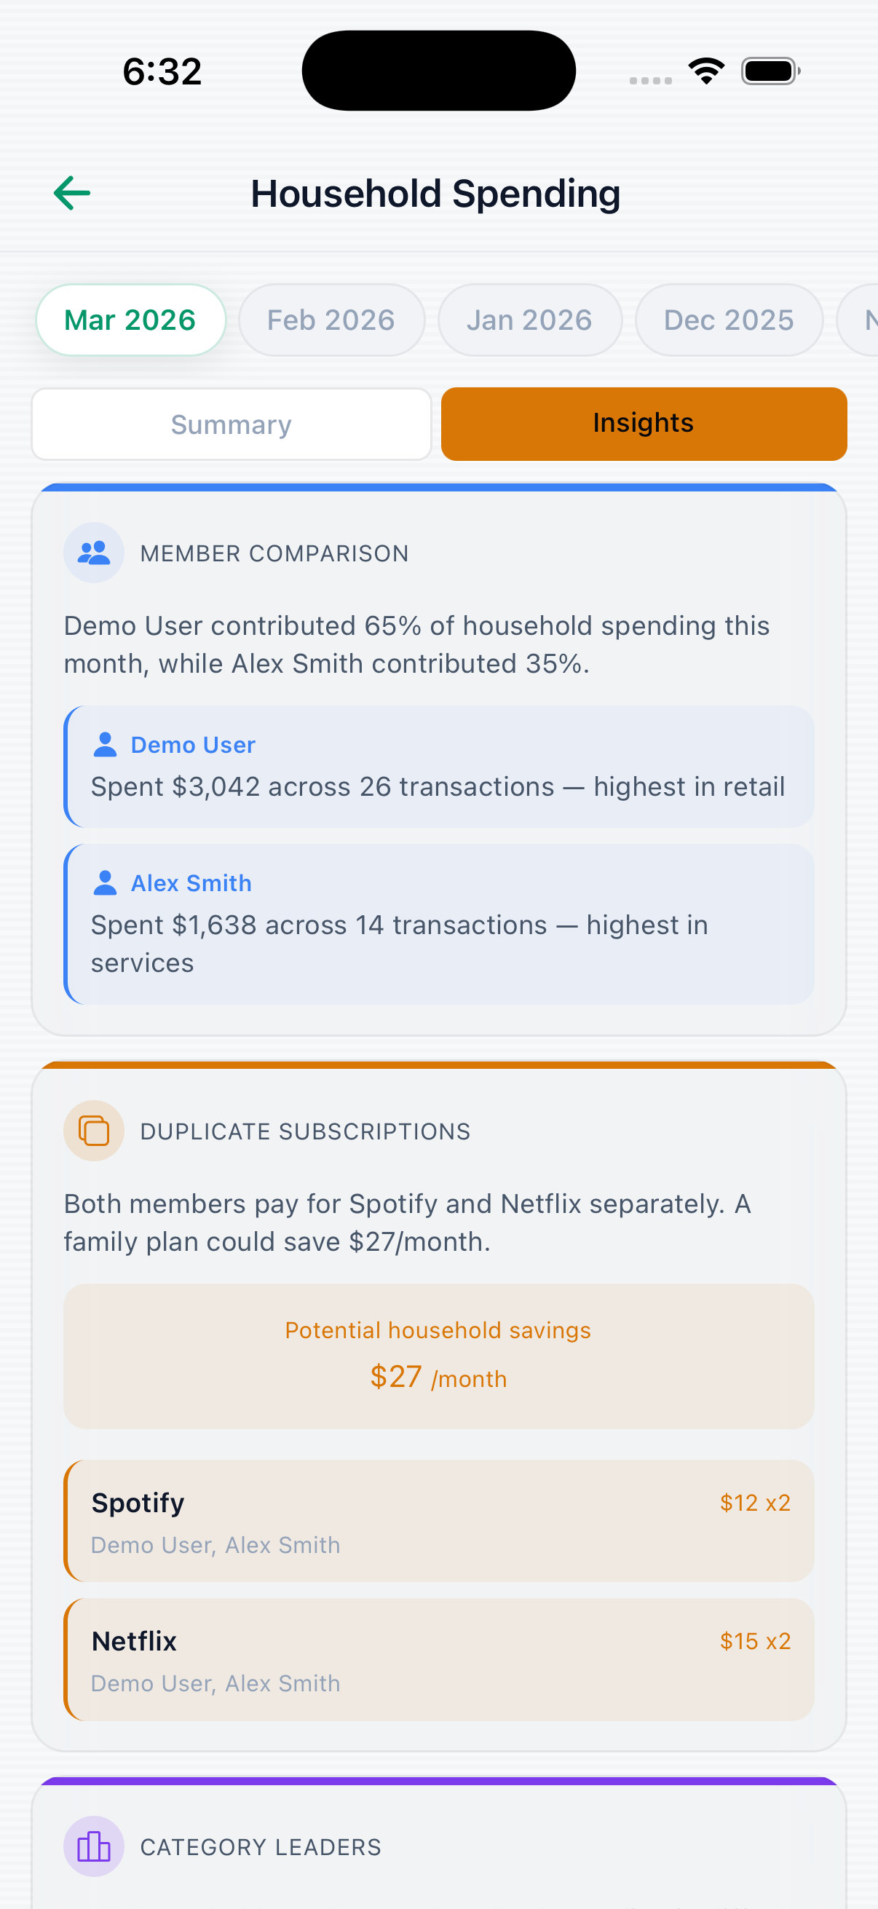878x1909 pixels.
Task: Tap the Alex Smith person icon
Action: [106, 882]
